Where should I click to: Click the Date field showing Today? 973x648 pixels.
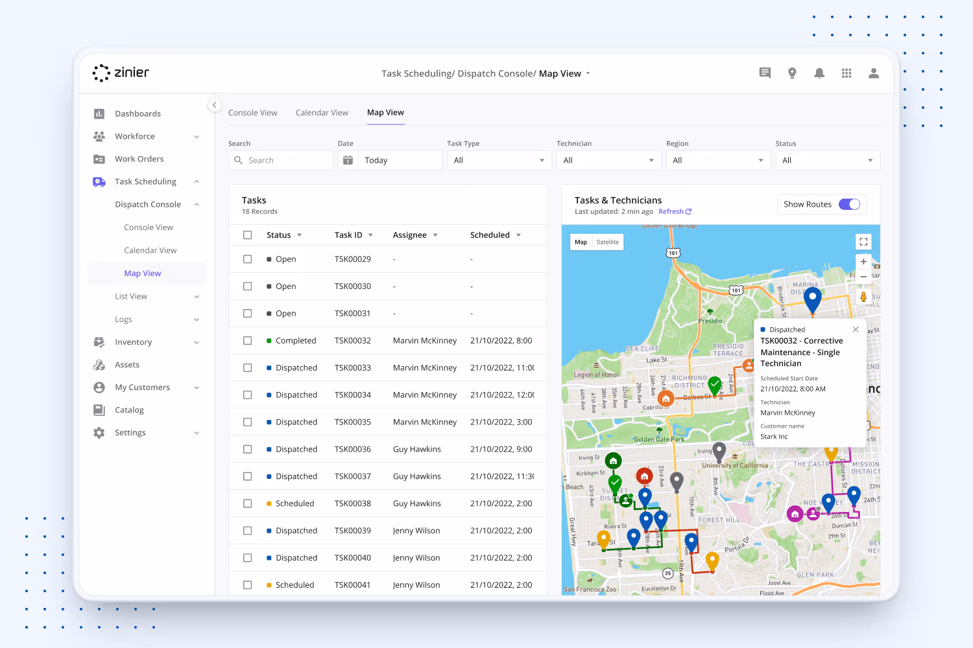tap(390, 160)
